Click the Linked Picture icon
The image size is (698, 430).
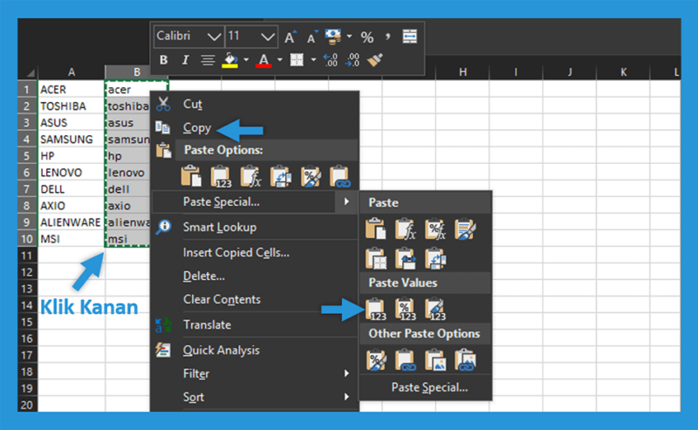[x=465, y=360]
